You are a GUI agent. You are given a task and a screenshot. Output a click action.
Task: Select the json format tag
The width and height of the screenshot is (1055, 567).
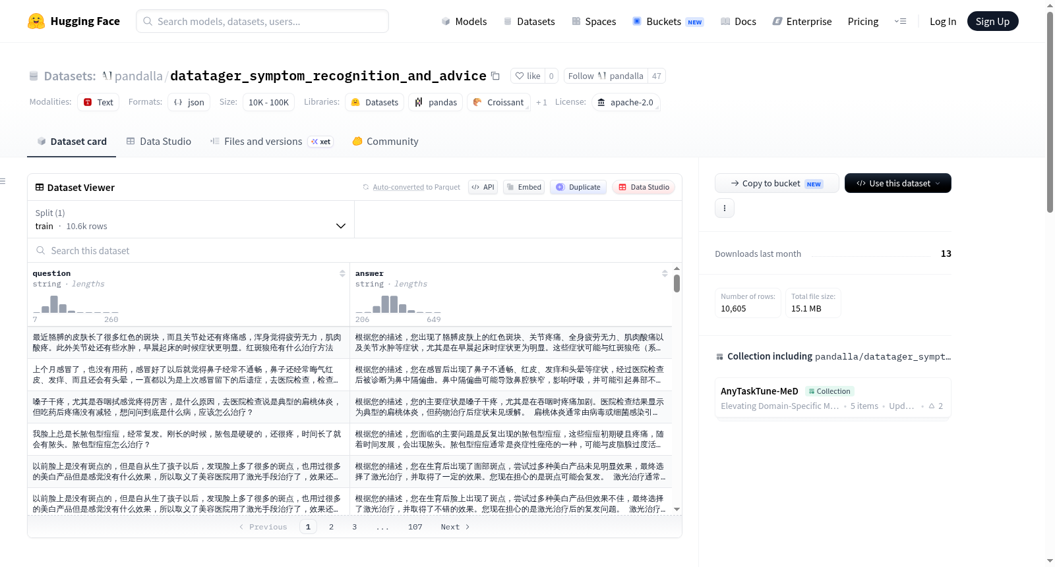coord(189,102)
